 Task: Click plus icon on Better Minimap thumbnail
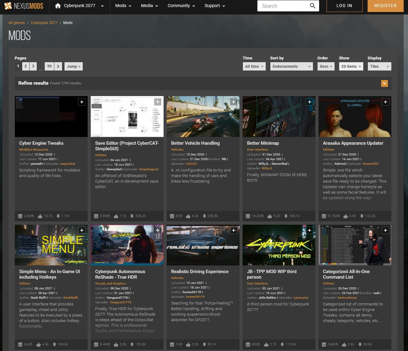[310, 102]
